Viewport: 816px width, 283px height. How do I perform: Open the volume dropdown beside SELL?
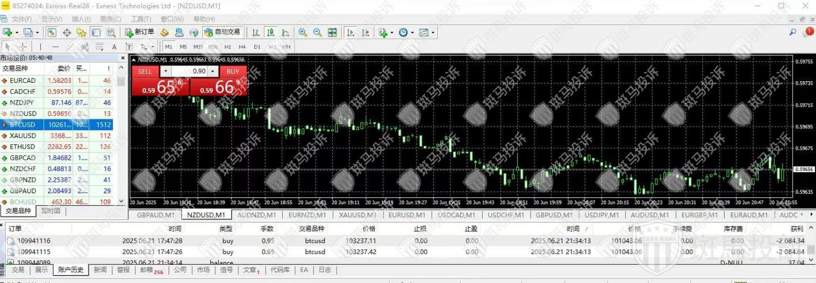tap(165, 71)
